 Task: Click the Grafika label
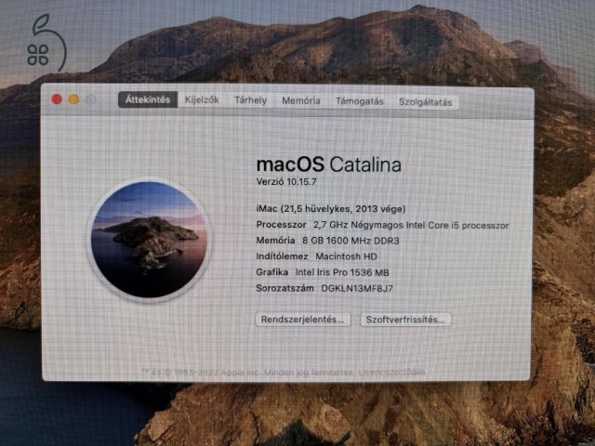click(x=272, y=272)
